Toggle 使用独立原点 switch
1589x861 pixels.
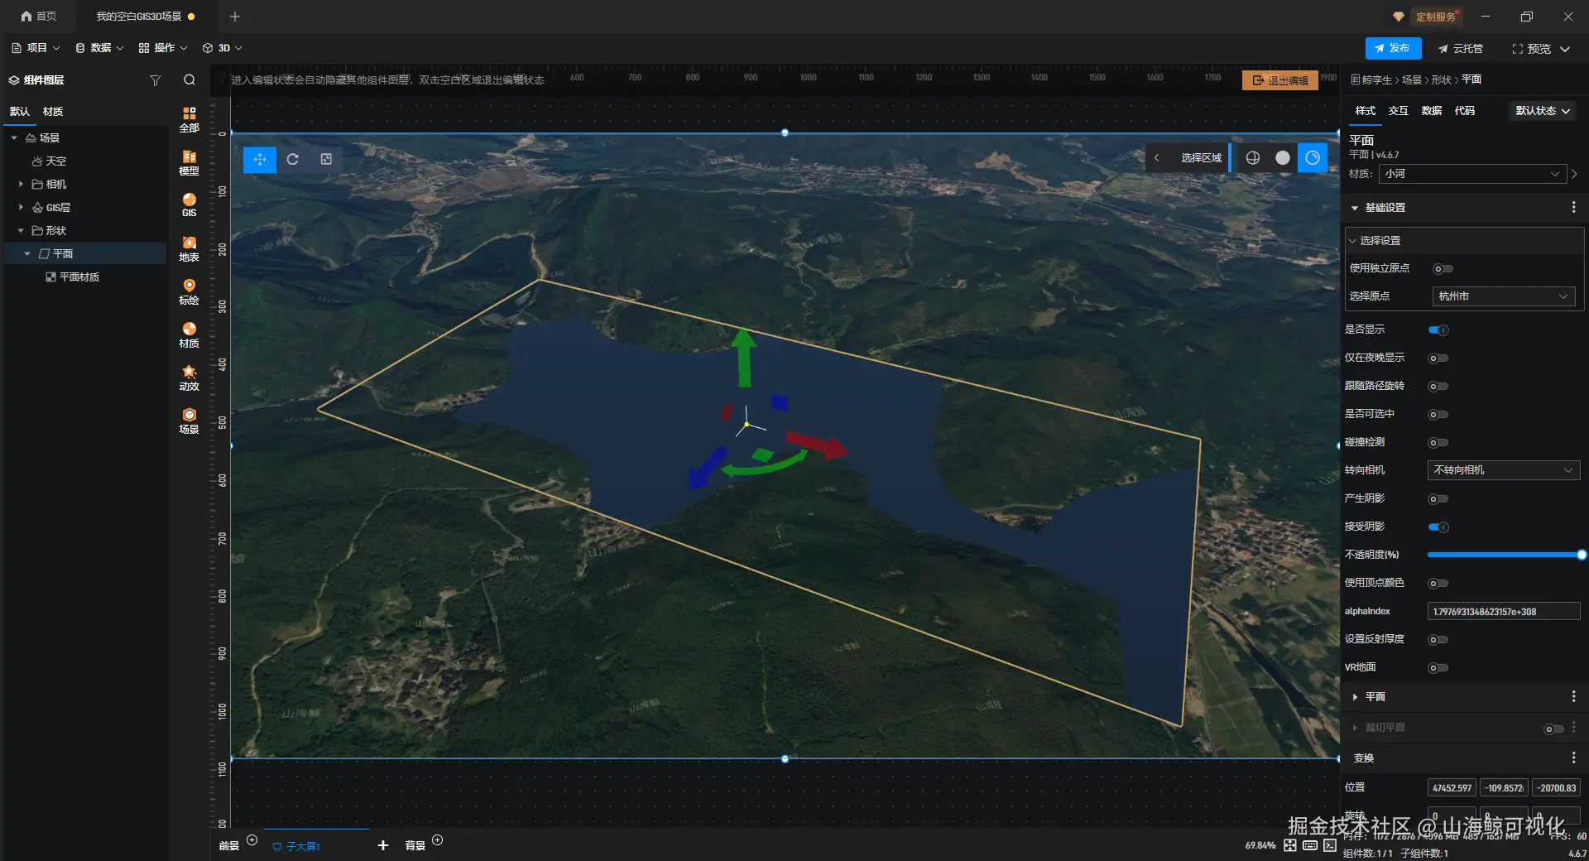tap(1443, 268)
